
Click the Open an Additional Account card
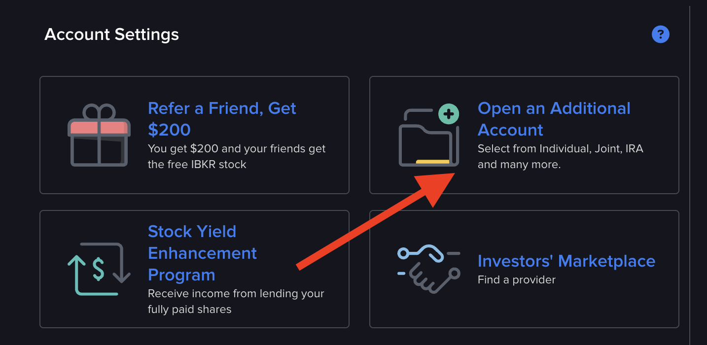(x=524, y=135)
